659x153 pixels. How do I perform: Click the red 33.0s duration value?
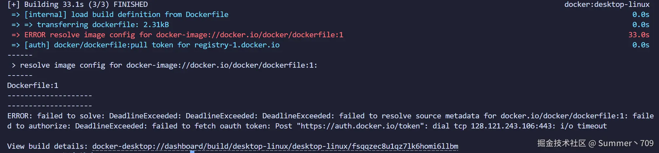(638, 35)
